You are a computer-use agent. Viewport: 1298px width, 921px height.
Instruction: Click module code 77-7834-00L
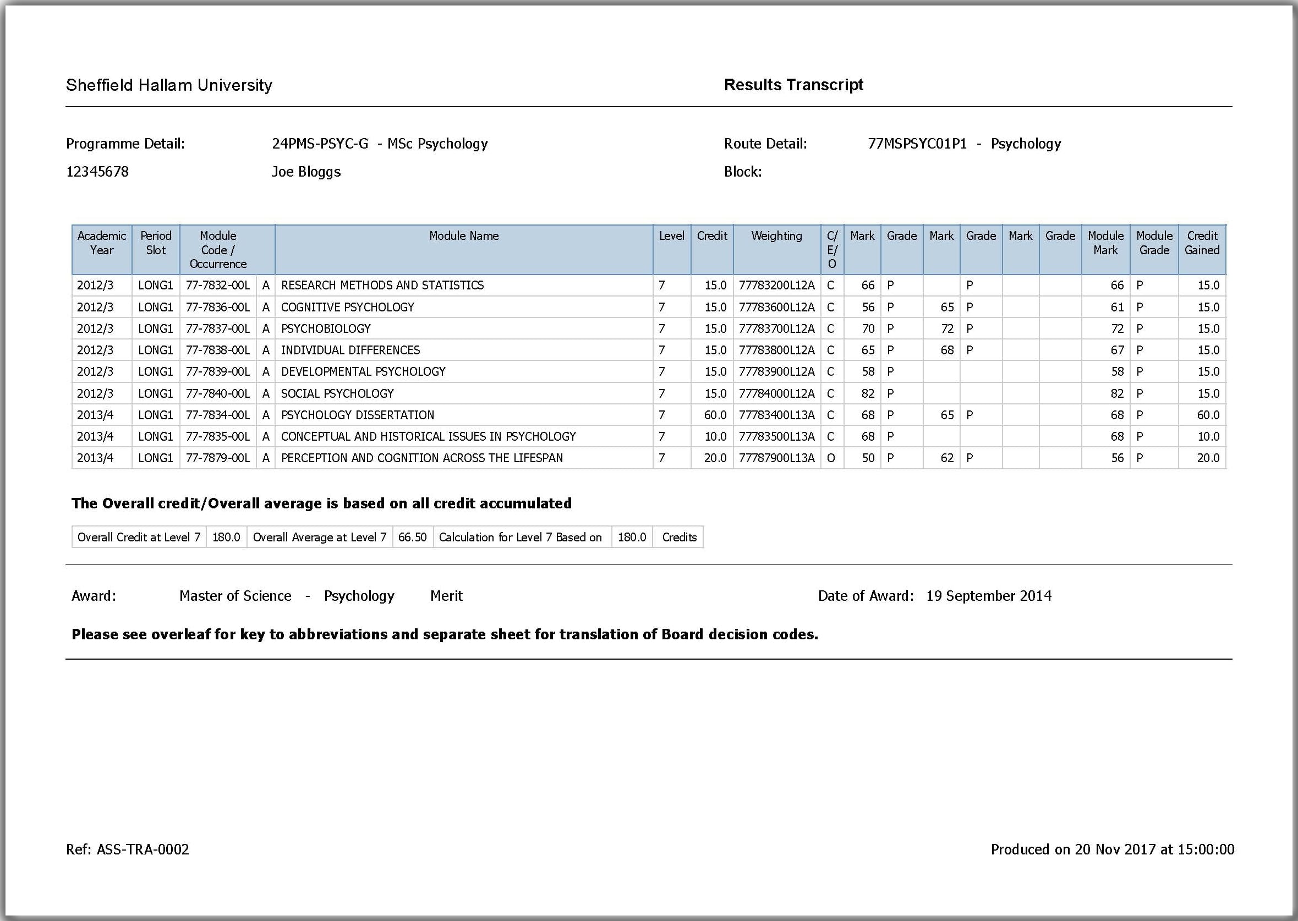click(x=218, y=415)
